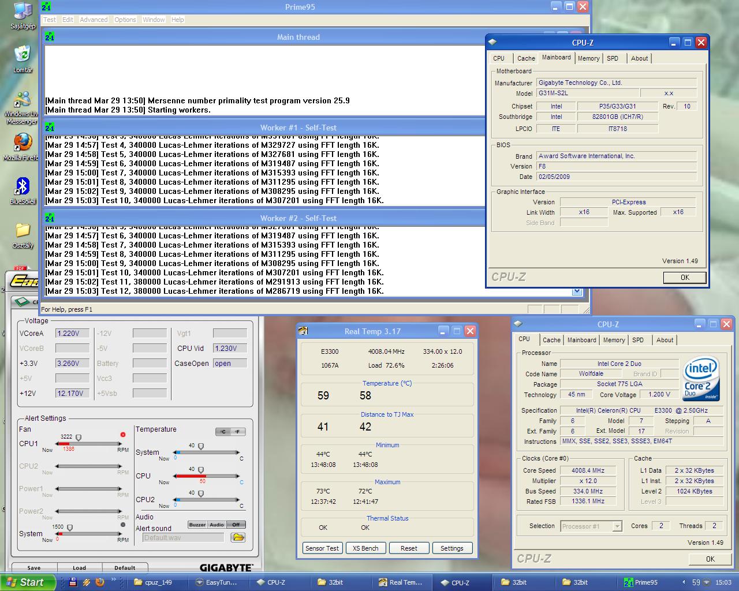Click the Prime95 title bar icon

tap(47, 6)
